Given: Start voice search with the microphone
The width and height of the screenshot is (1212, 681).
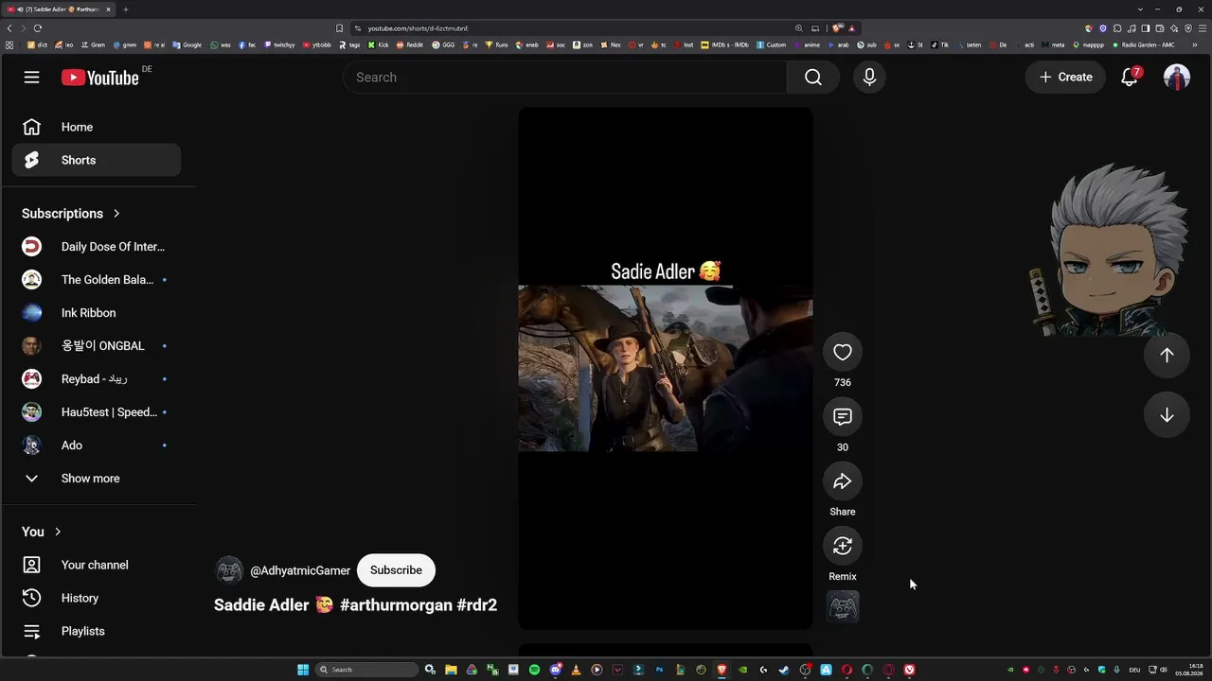Looking at the screenshot, I should pyautogui.click(x=869, y=78).
